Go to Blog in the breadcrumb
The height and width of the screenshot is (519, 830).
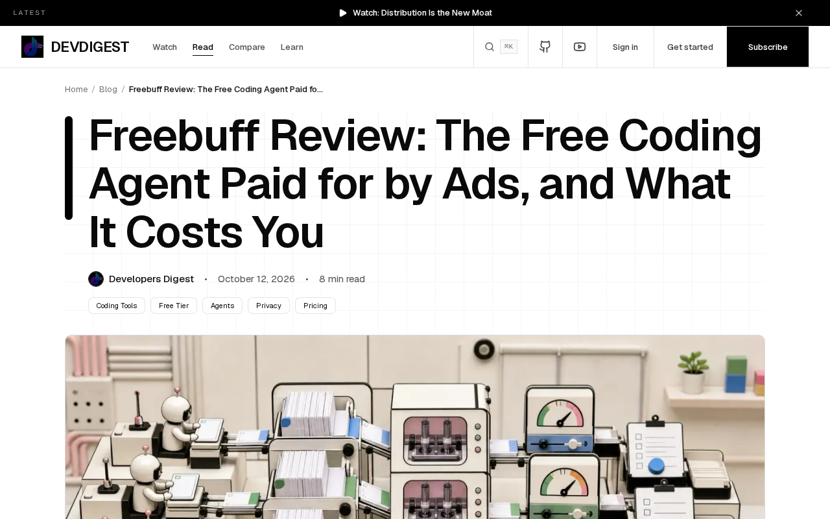[x=108, y=89]
